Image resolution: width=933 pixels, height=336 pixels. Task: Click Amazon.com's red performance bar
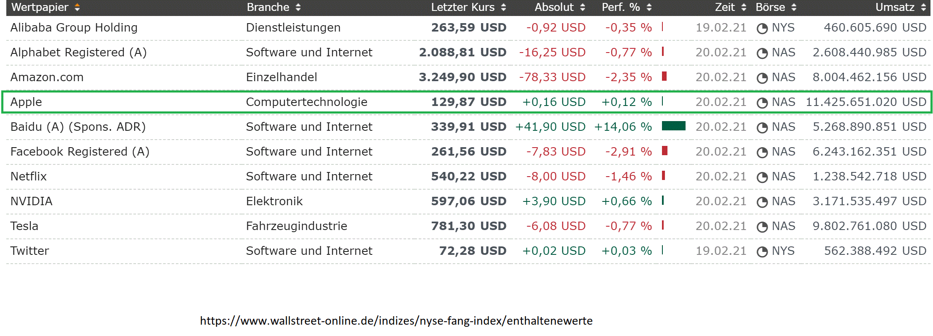coord(665,76)
